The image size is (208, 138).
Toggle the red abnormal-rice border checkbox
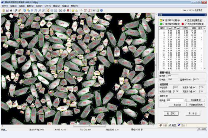186,24
